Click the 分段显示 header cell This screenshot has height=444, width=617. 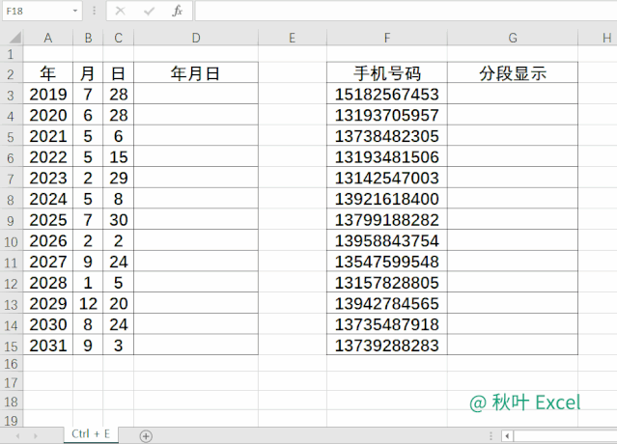click(x=513, y=73)
